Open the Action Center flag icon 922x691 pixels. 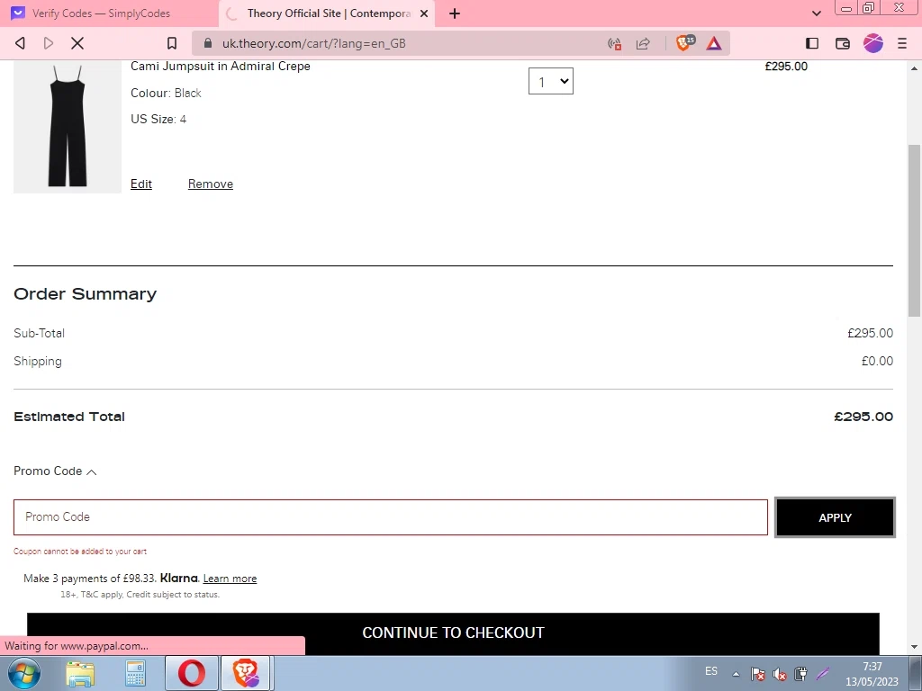758,673
